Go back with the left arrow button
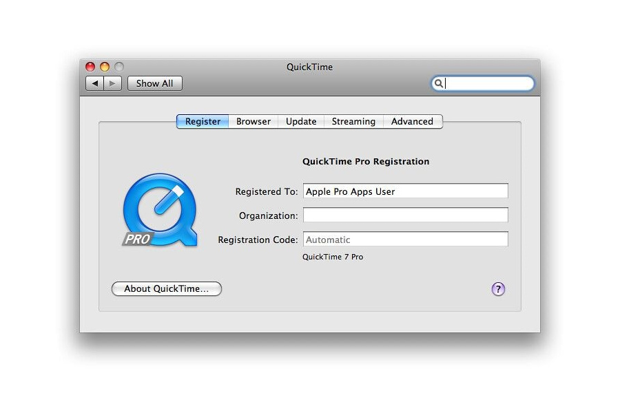Screen dimensions: 620x413 coord(95,83)
